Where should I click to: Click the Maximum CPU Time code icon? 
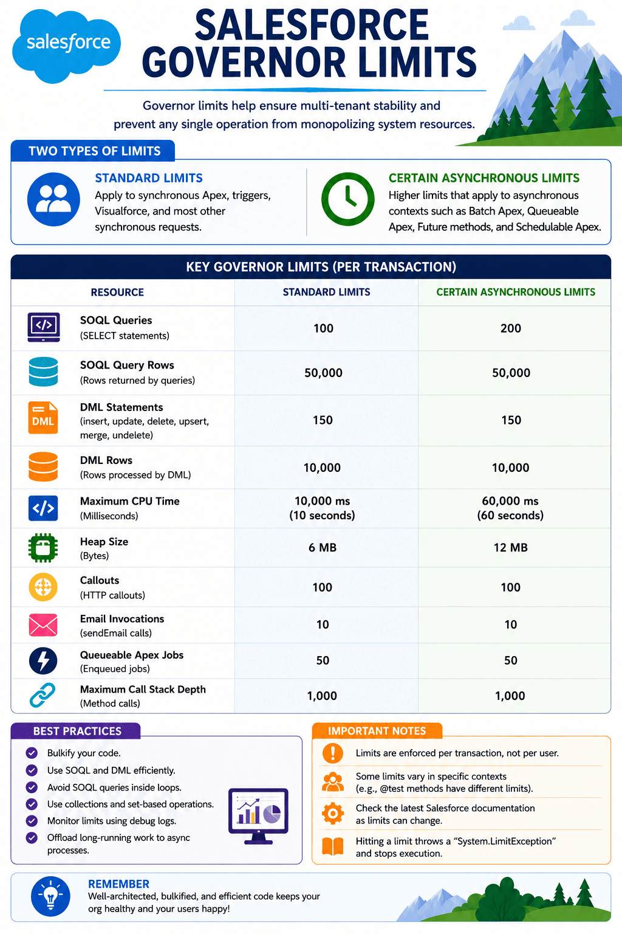[43, 508]
